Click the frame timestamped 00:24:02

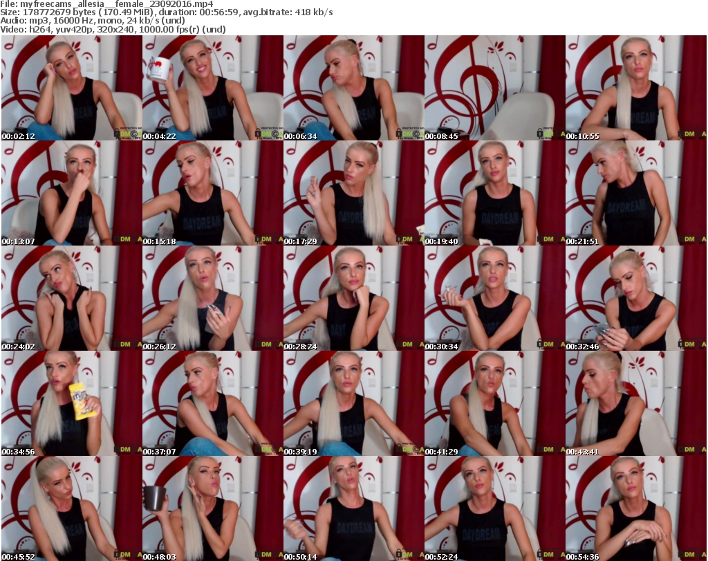pos(72,298)
